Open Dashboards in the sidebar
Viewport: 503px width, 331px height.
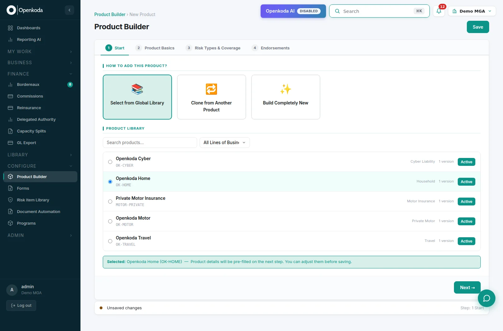tap(40, 28)
